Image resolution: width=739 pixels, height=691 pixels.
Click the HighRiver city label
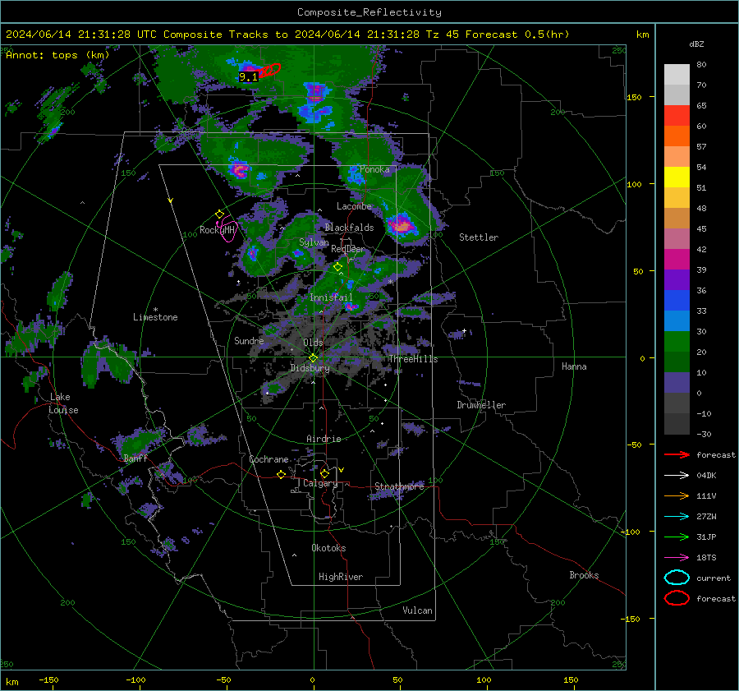[x=341, y=577]
